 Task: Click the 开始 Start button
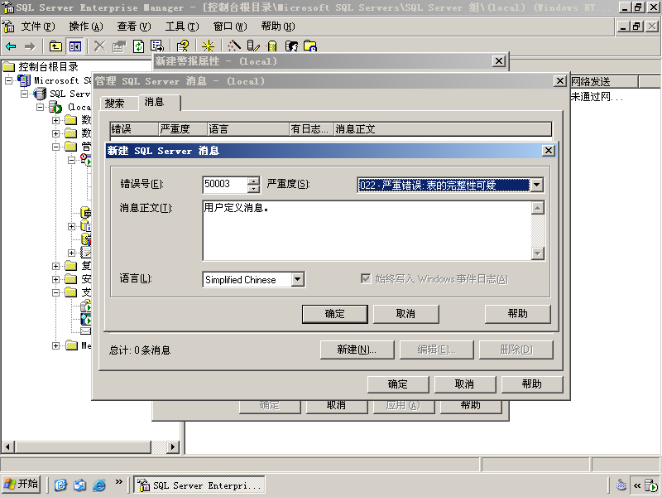[x=22, y=485]
